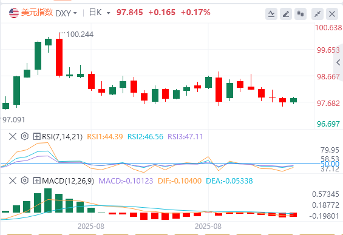Open the DXY symbol dropdown arrow

pyautogui.click(x=75, y=13)
